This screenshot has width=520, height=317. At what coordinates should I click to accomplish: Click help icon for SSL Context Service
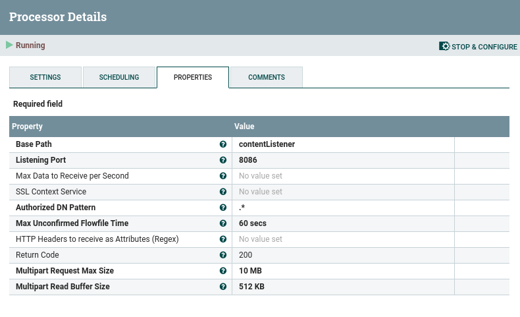click(223, 192)
